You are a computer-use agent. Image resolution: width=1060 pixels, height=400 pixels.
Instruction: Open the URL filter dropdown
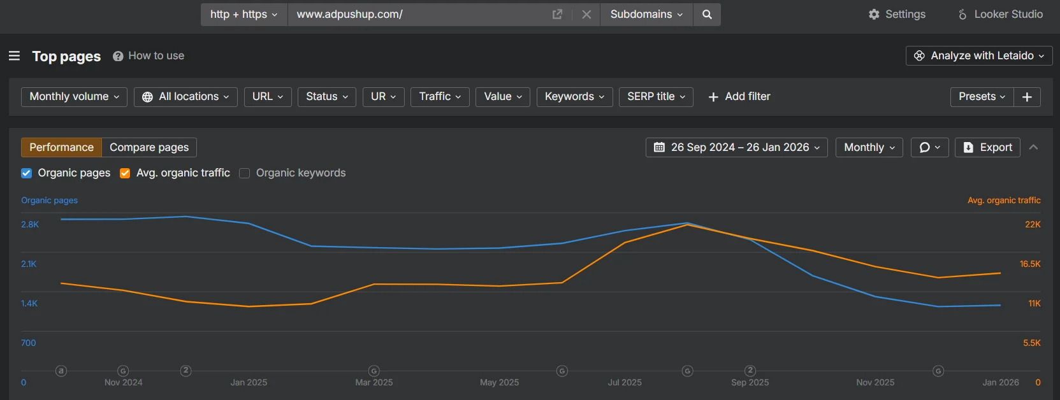pos(268,96)
